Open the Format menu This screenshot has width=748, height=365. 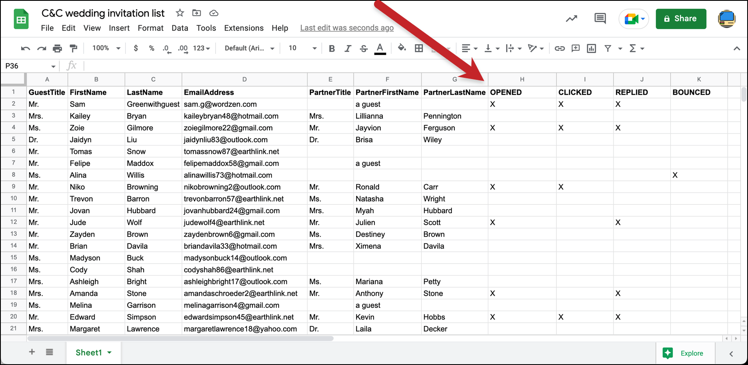click(x=151, y=28)
